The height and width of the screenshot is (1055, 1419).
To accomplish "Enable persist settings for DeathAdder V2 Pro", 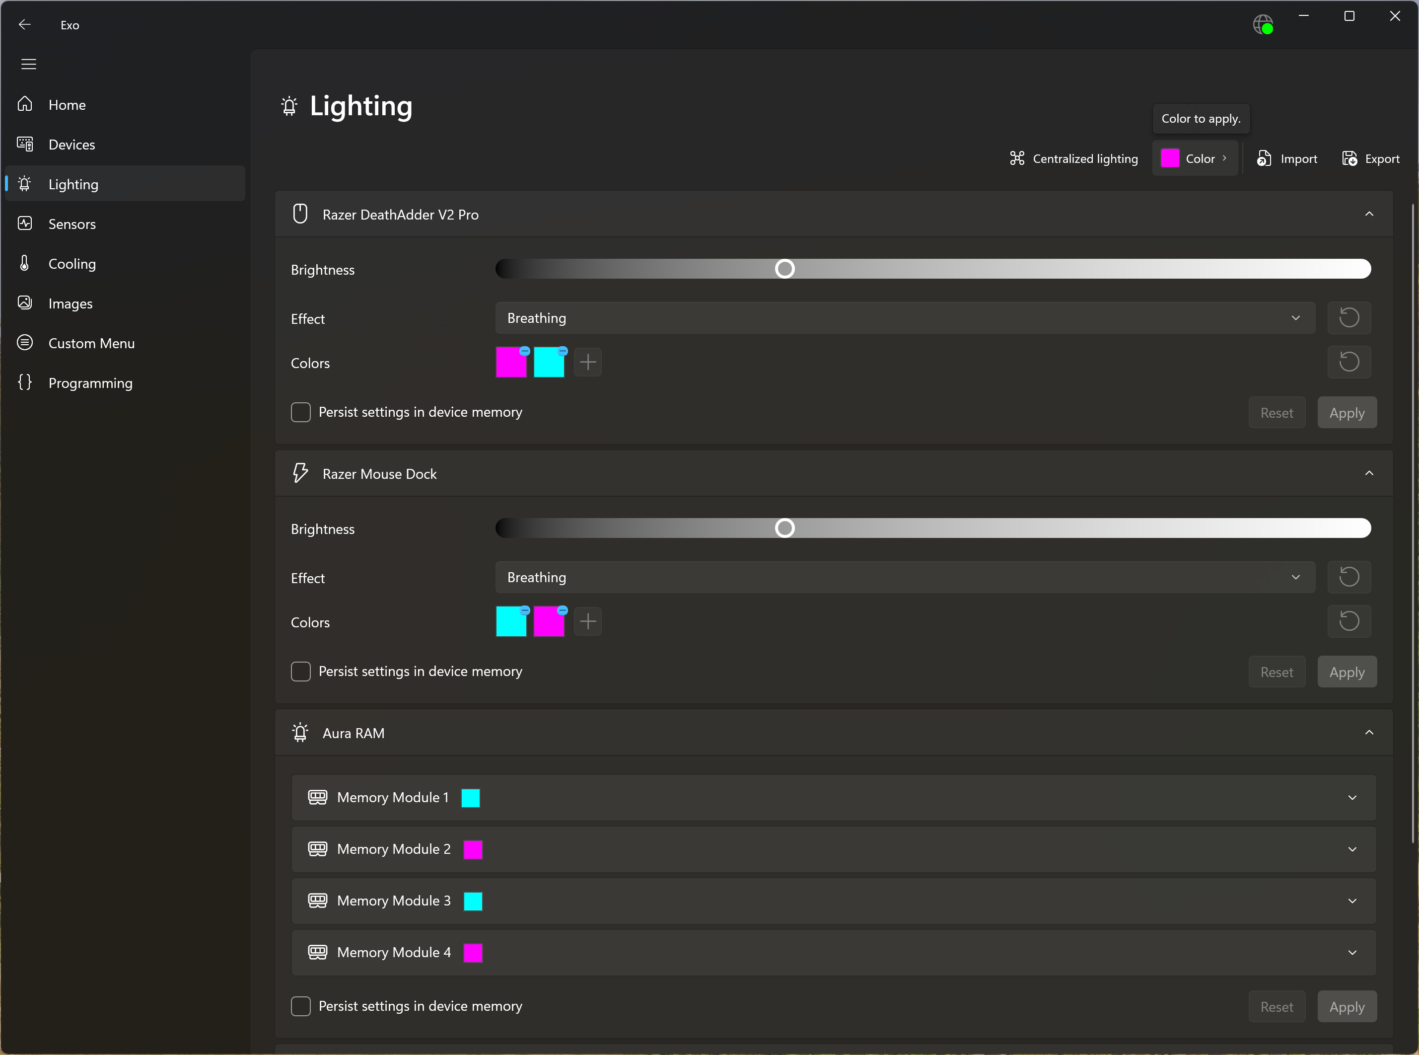I will [301, 413].
